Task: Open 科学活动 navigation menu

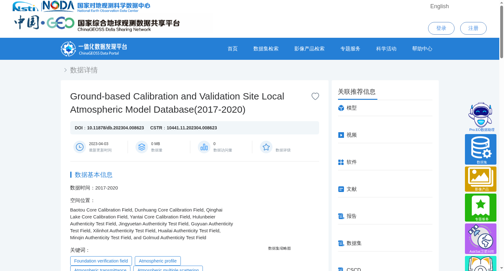Action: [386, 49]
